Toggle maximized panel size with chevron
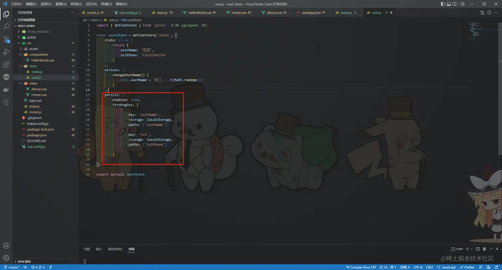The height and width of the screenshot is (270, 502). pyautogui.click(x=491, y=249)
